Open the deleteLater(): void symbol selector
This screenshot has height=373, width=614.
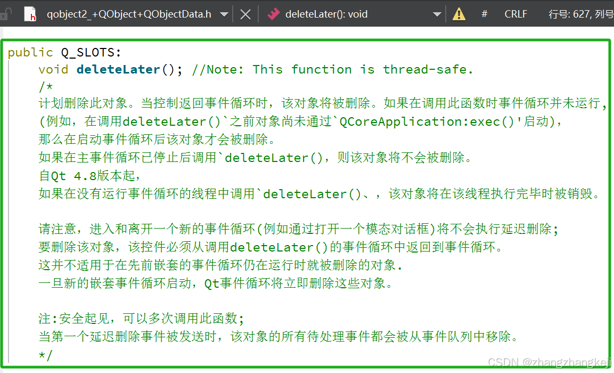[326, 14]
